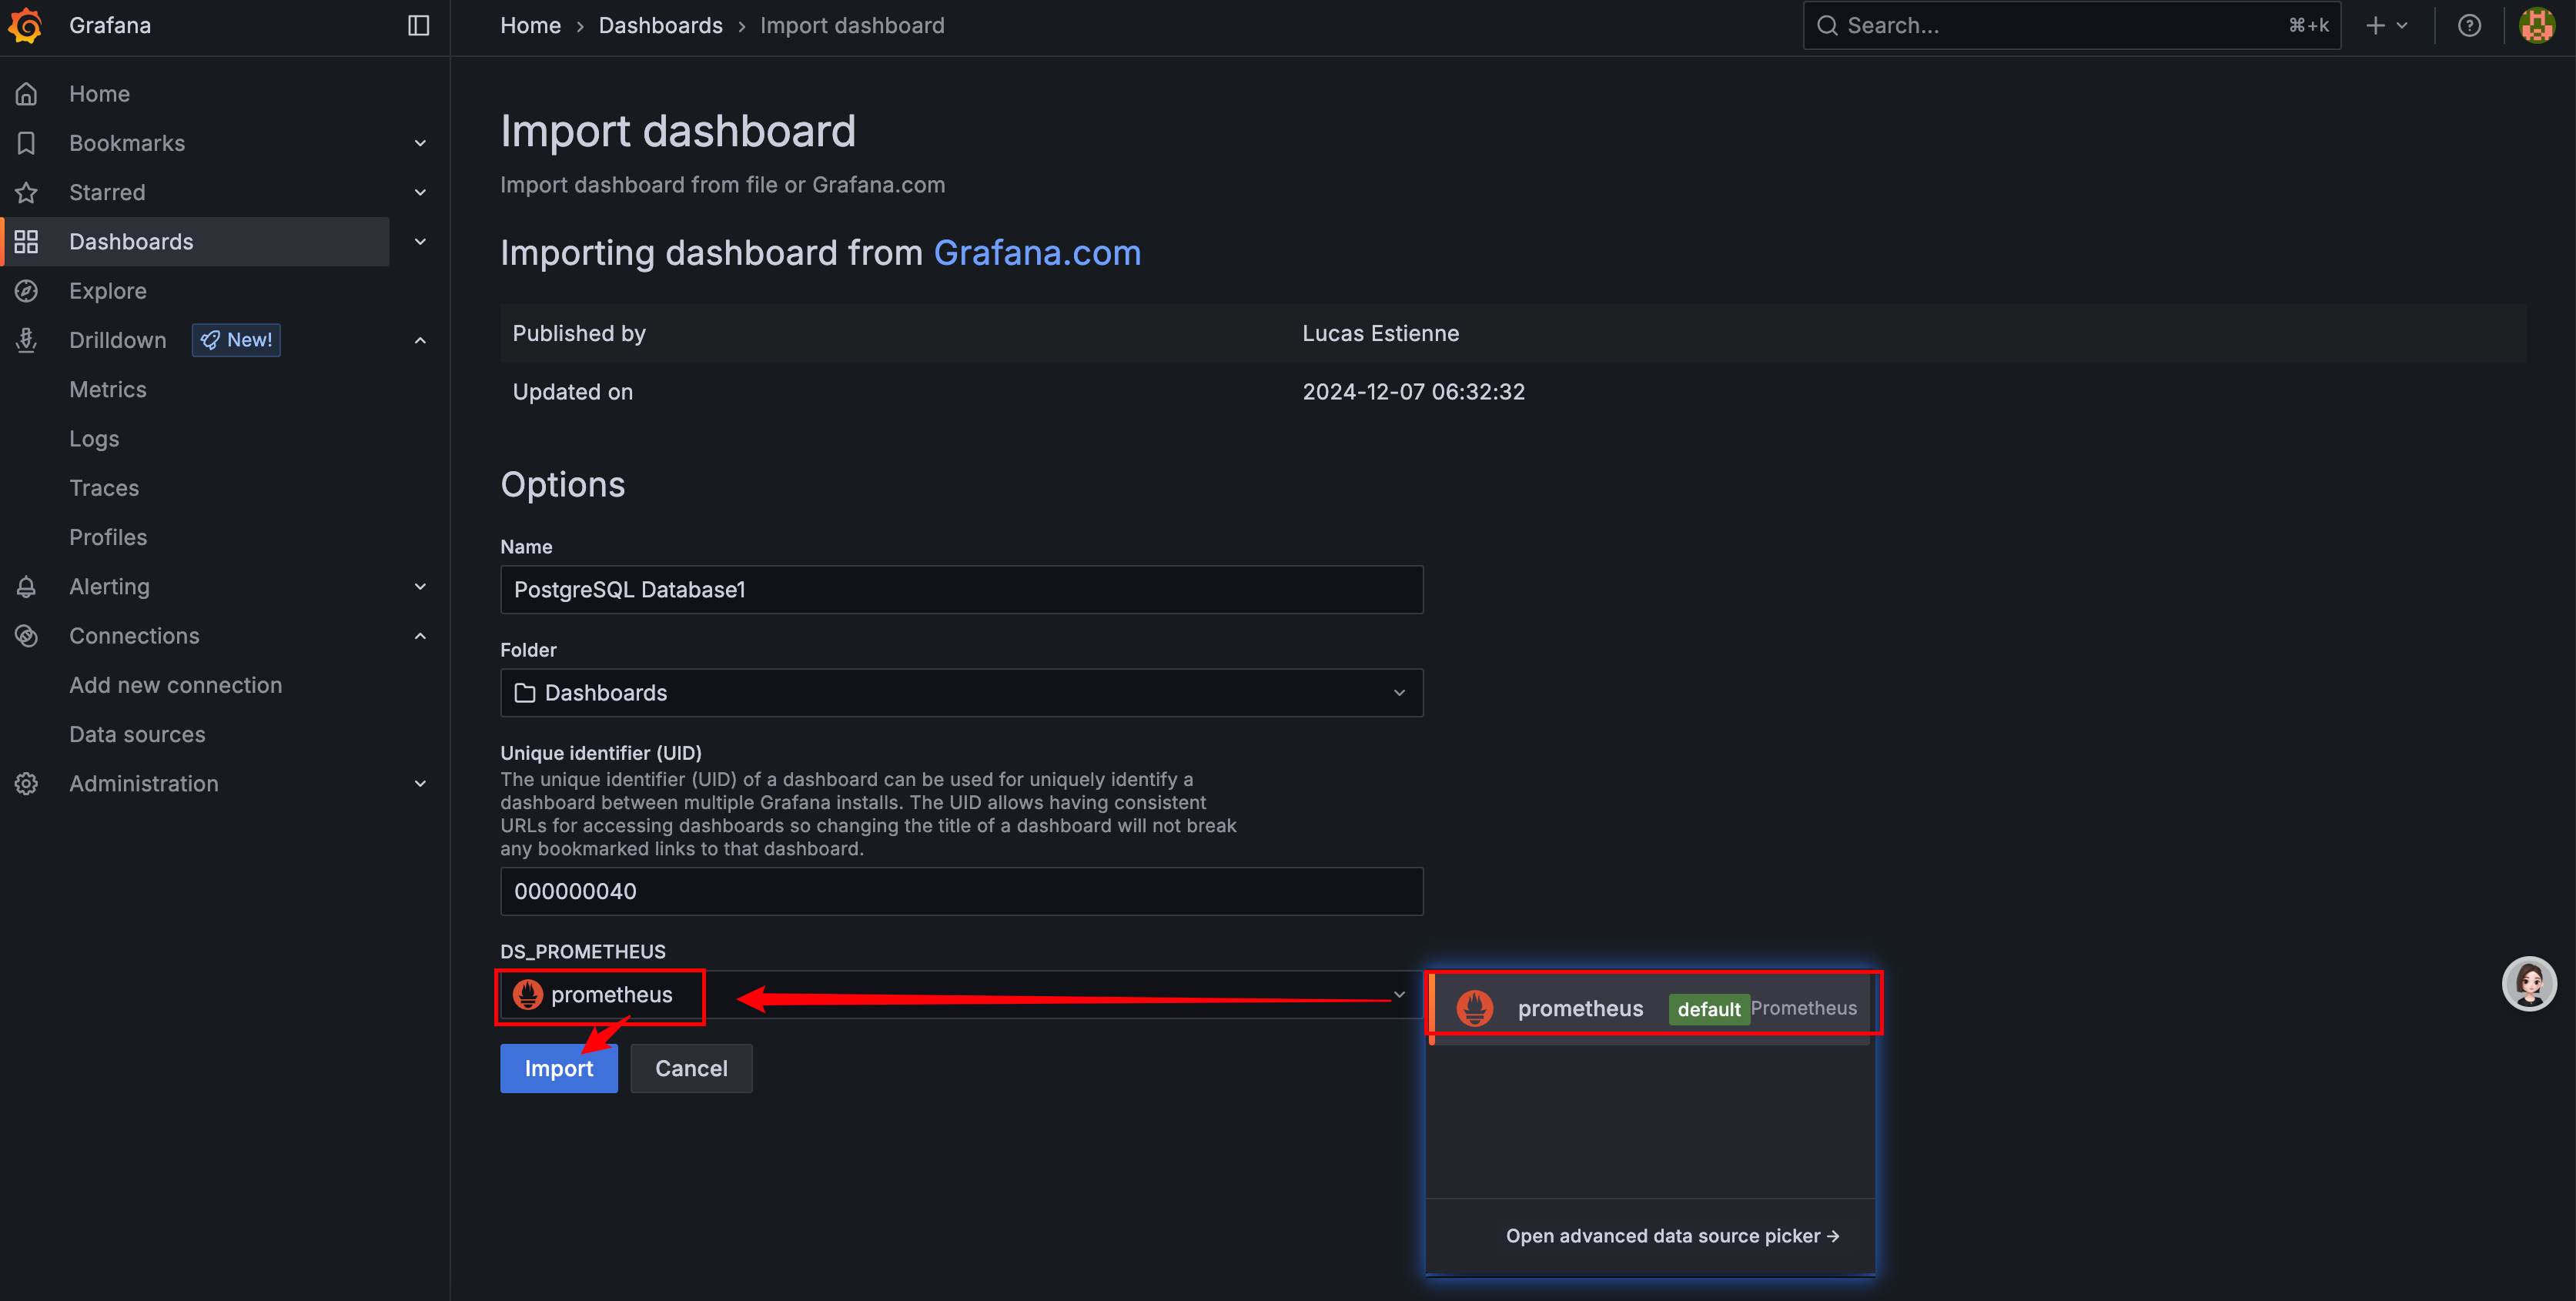Click the '2024-12-07 06:32:32' updated date
The image size is (2576, 1301).
pos(1413,392)
